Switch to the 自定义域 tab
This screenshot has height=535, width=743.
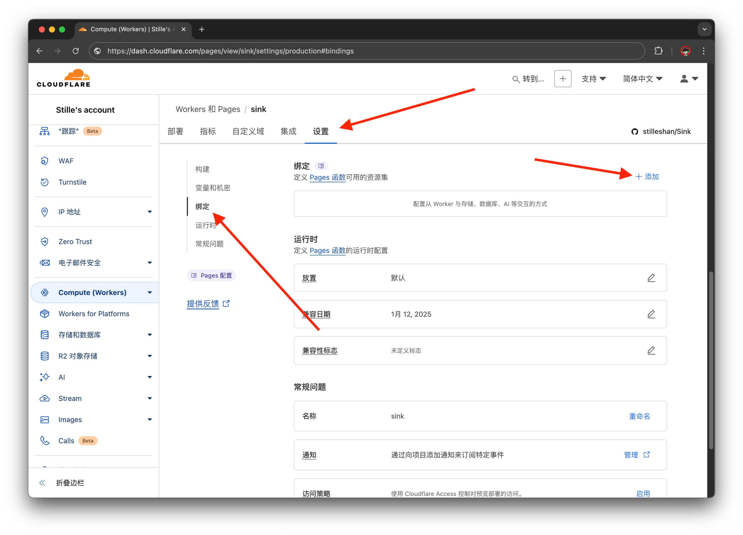pyautogui.click(x=248, y=132)
